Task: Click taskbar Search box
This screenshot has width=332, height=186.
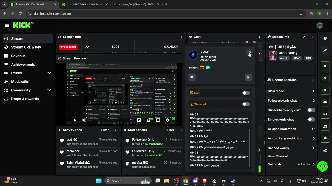Action: click(128, 181)
